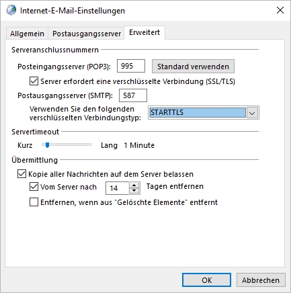The image size is (291, 293).
Task: Decrease days with the down spinner arrow
Action: pyautogui.click(x=134, y=191)
